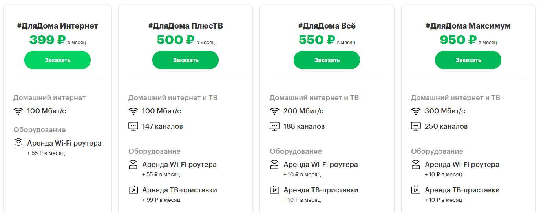View the 250 каналов channel list
Image resolution: width=539 pixels, height=212 pixels.
pyautogui.click(x=446, y=126)
